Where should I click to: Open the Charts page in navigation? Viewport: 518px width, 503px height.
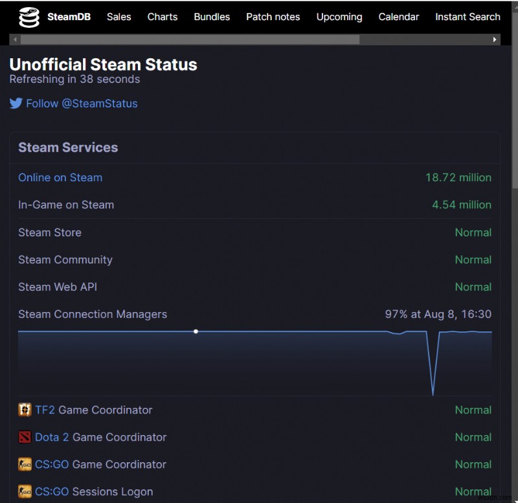(x=163, y=17)
